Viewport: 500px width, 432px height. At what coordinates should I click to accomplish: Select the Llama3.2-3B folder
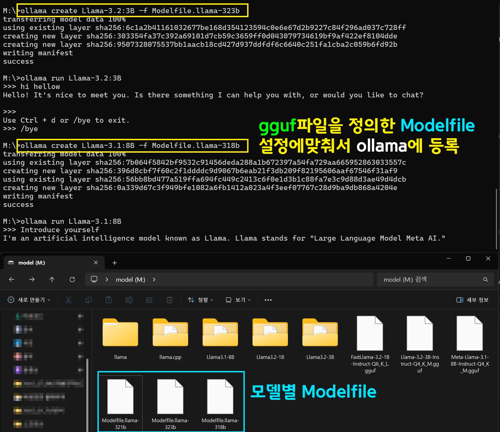tap(320, 339)
